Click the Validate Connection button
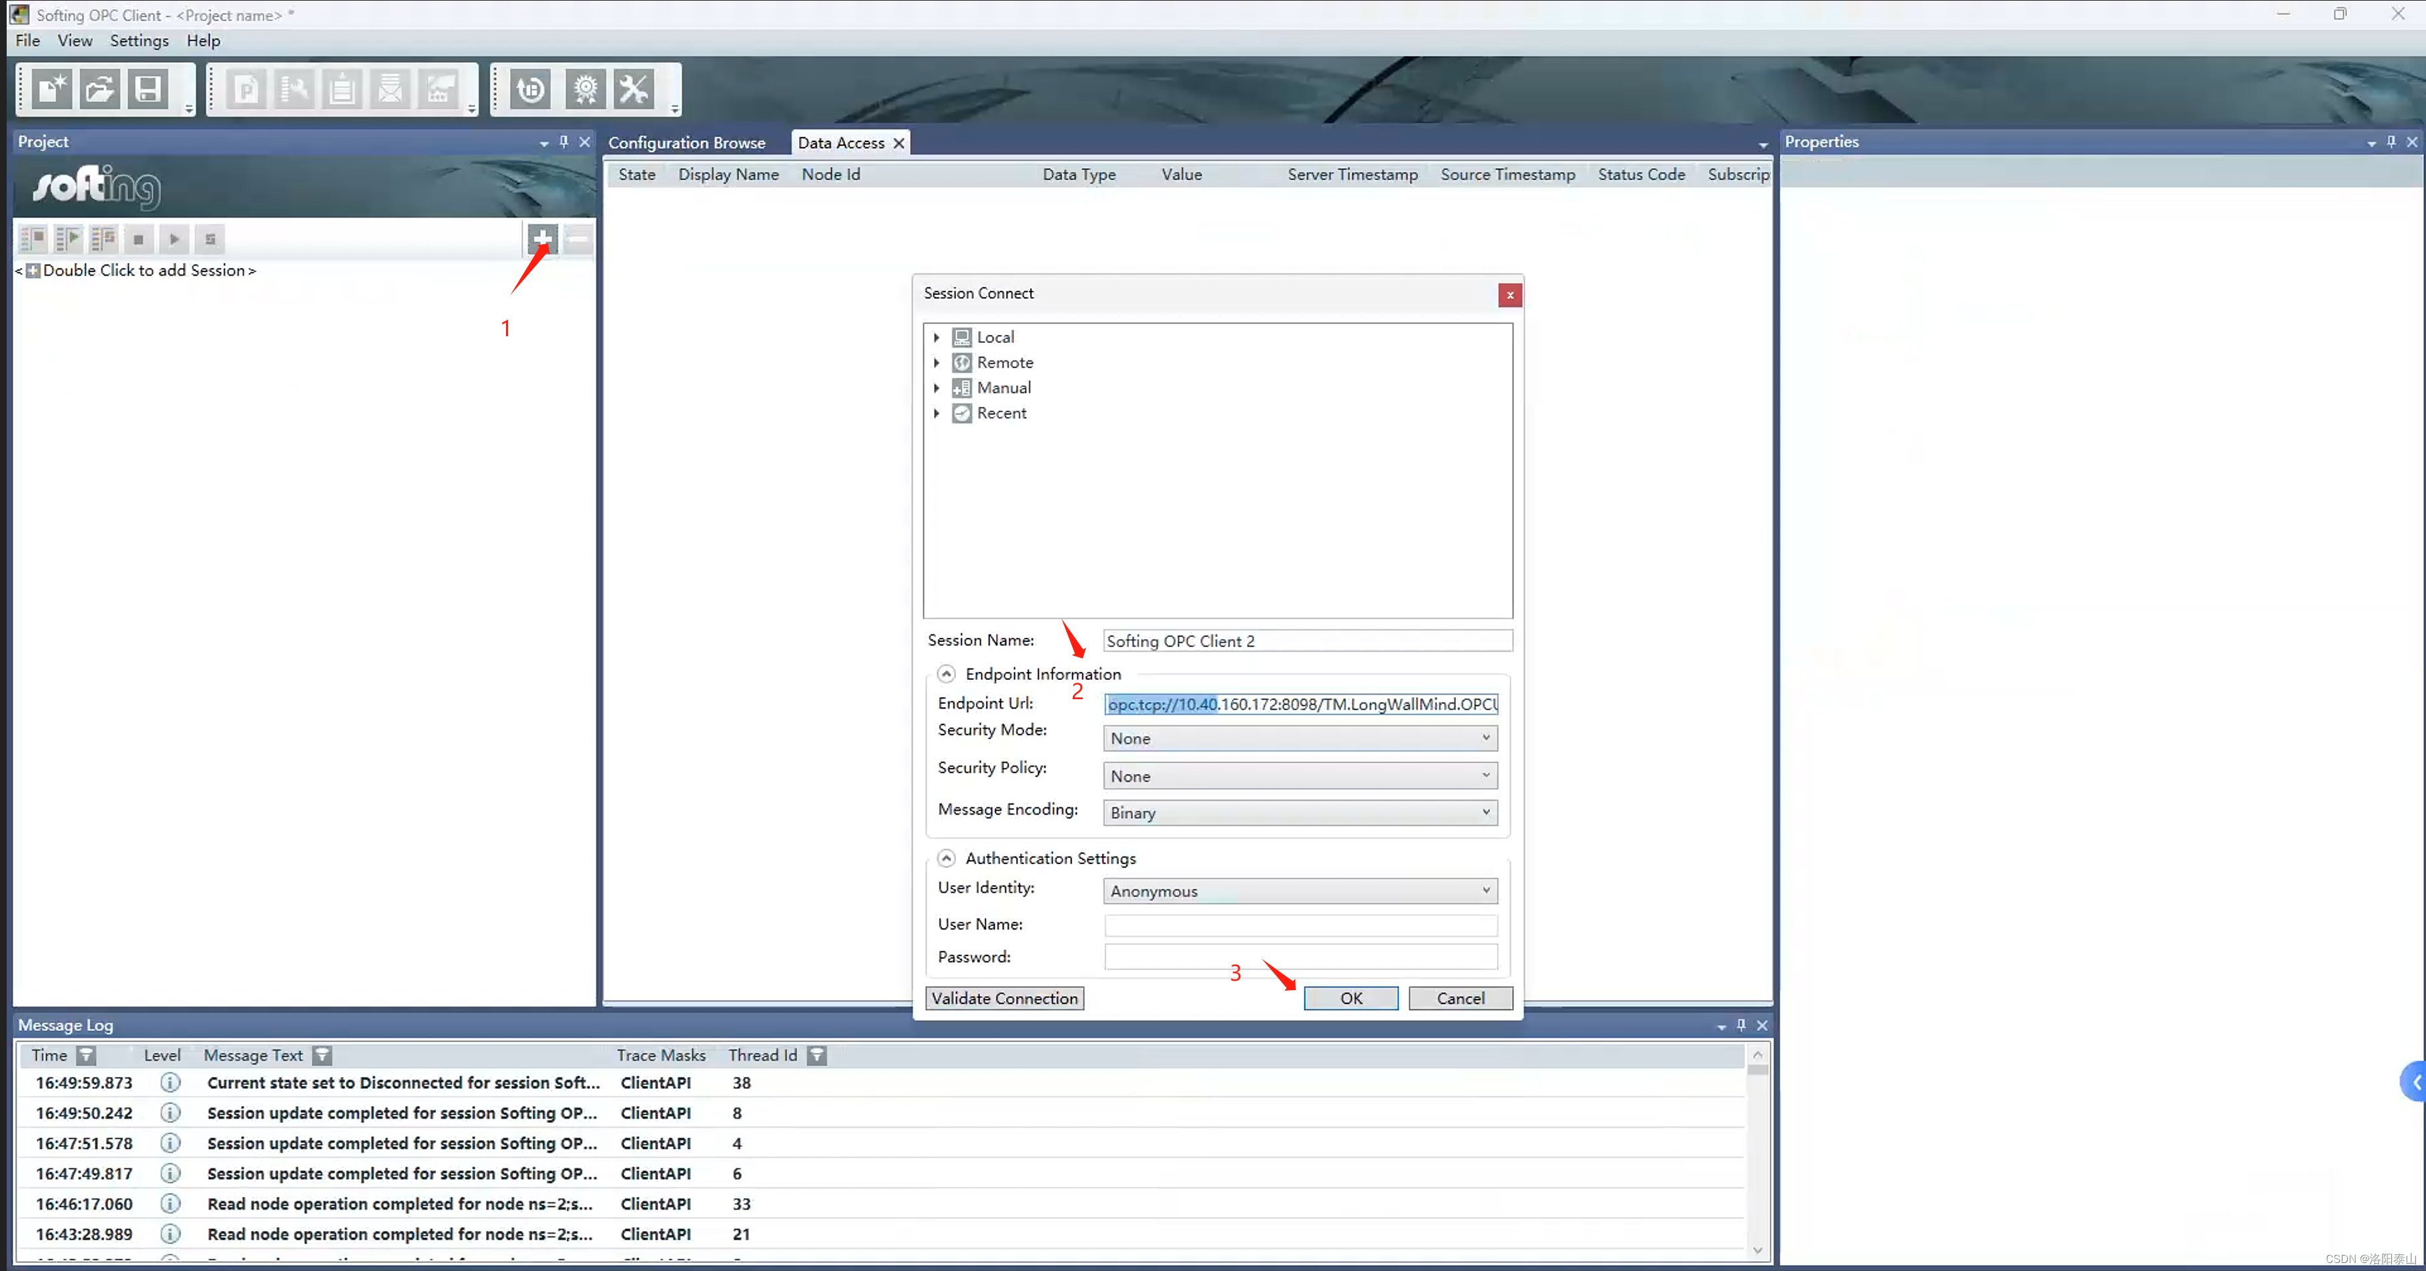Image resolution: width=2426 pixels, height=1271 pixels. pyautogui.click(x=1004, y=998)
